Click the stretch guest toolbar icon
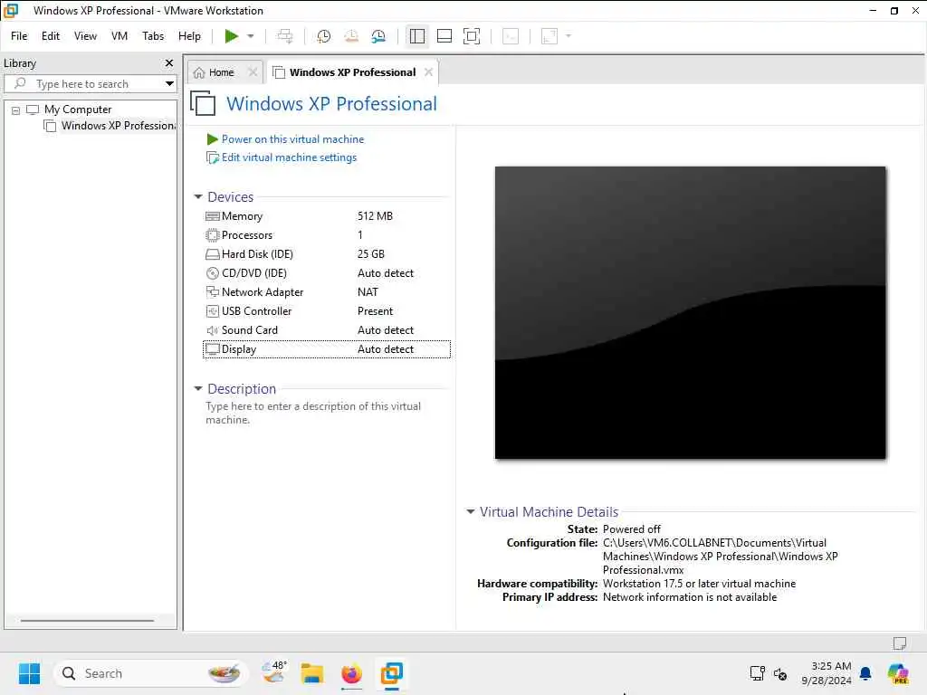 pos(550,36)
